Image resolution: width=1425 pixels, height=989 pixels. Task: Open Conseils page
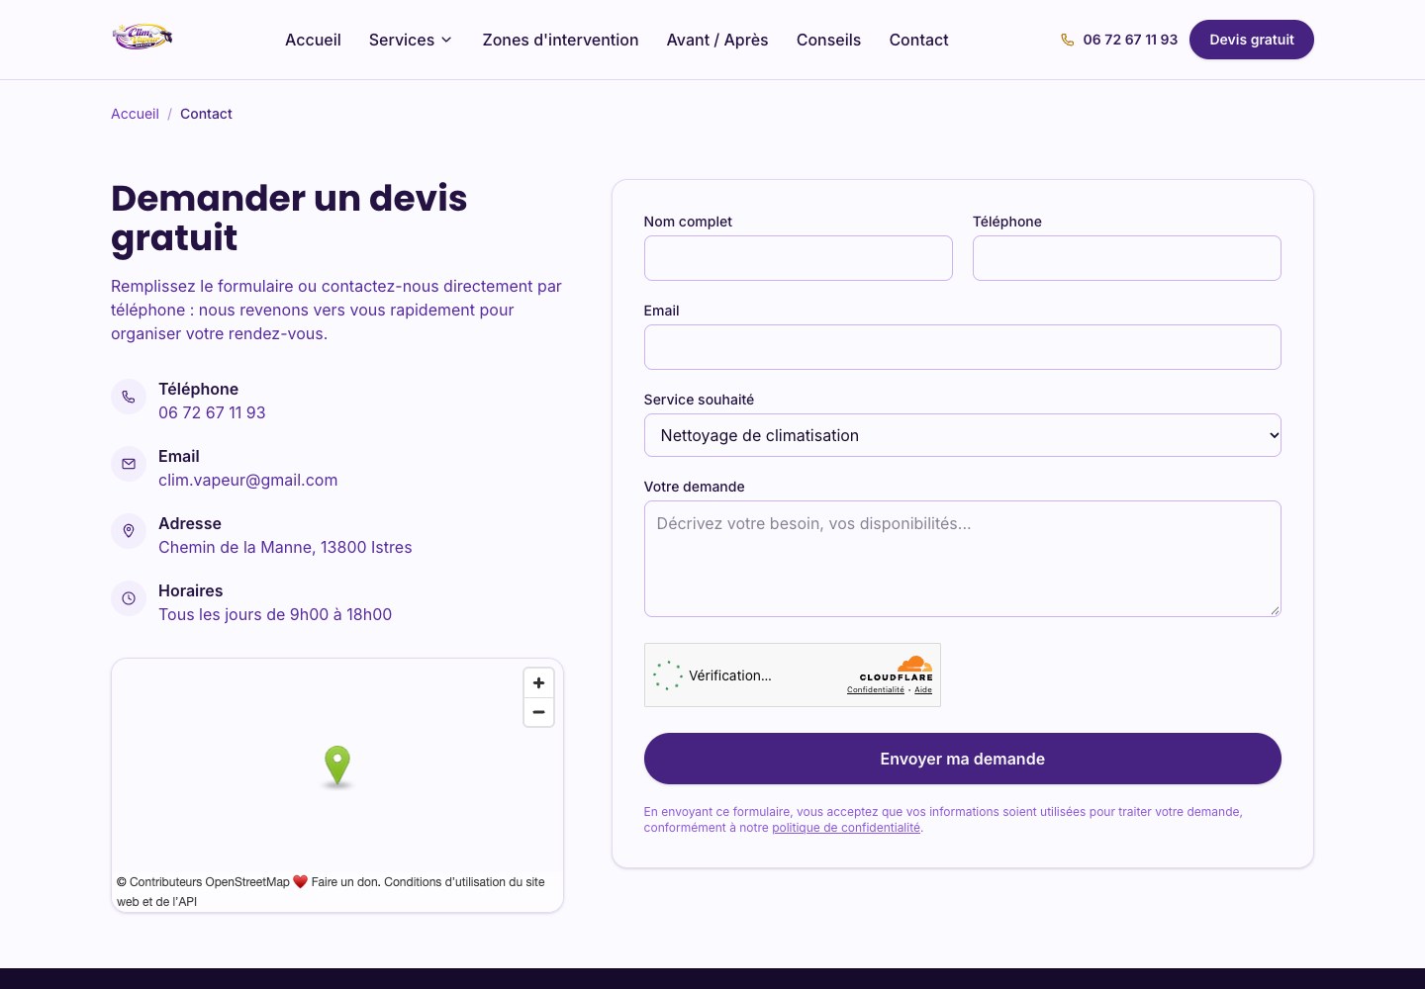(828, 40)
